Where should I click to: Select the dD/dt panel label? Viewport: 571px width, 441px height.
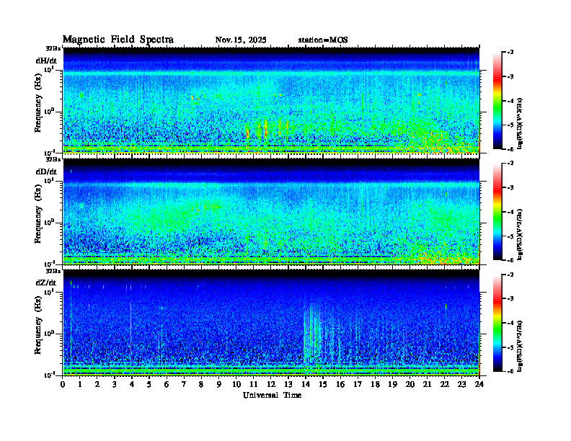[x=46, y=171]
